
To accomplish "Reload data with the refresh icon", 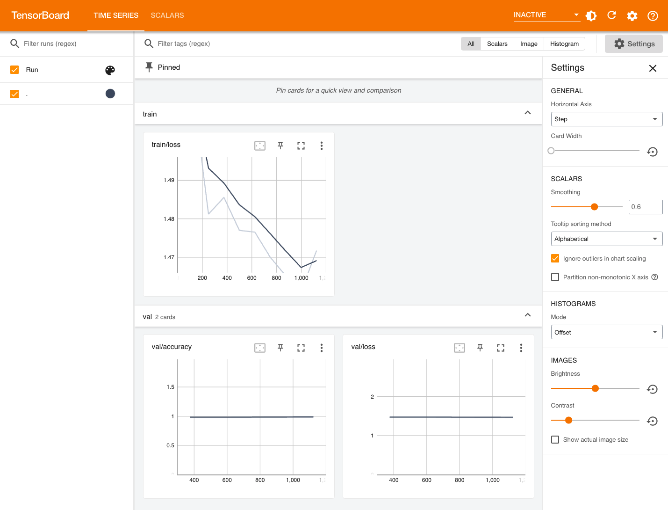I will pyautogui.click(x=611, y=15).
